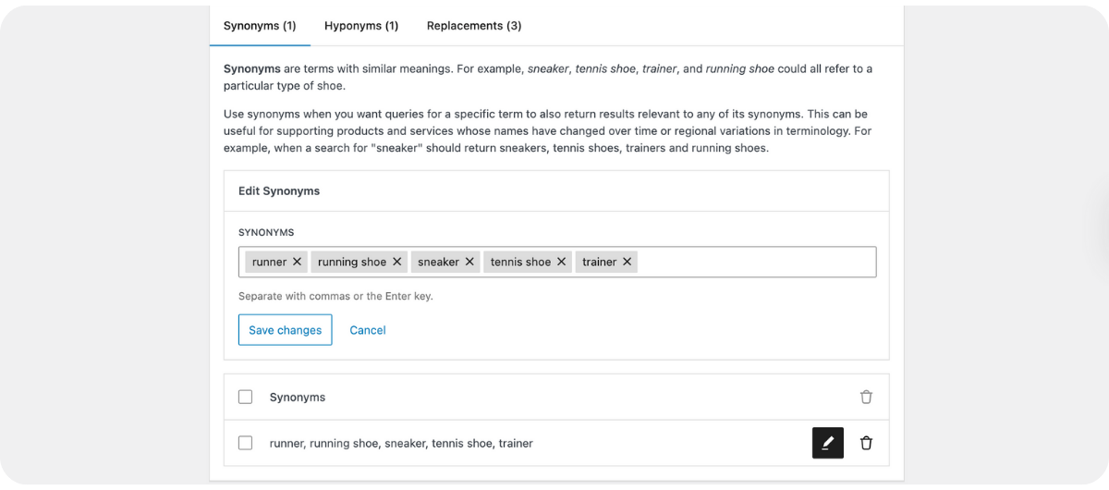Image resolution: width=1109 pixels, height=490 pixels.
Task: Click the X on the "trainer" tag
Action: [628, 262]
